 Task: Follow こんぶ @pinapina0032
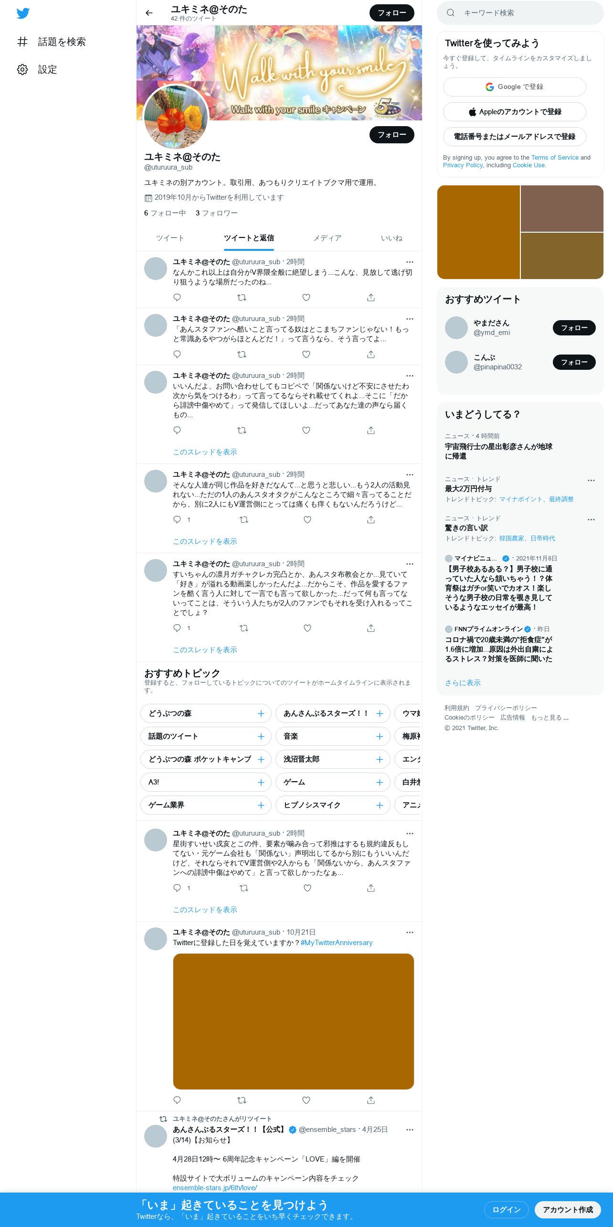click(x=574, y=362)
